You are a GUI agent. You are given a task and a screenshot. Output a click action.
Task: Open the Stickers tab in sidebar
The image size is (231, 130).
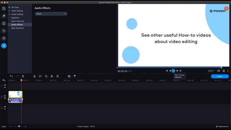[x=4, y=38]
